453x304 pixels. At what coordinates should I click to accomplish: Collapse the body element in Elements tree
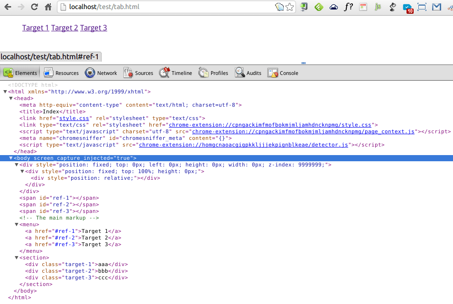tap(11, 158)
